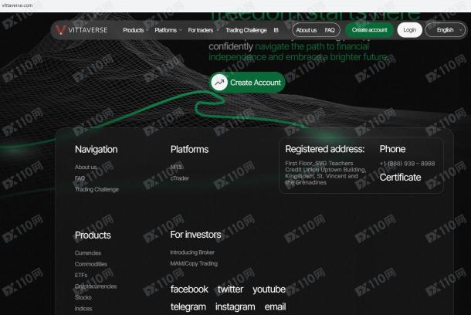Viewport: 471px width, 315px height.
Task: Open the cTrader platform link
Action: point(180,178)
